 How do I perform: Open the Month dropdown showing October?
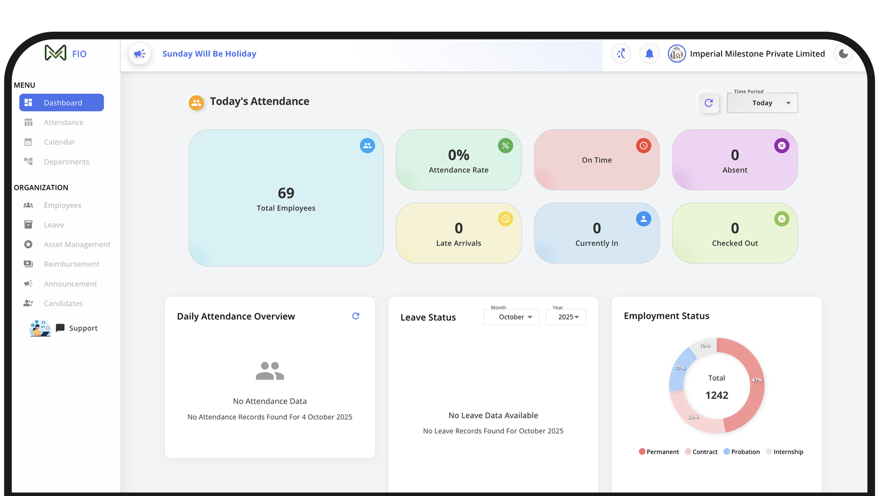tap(511, 317)
